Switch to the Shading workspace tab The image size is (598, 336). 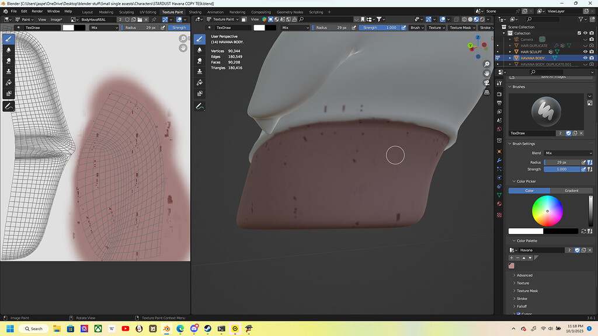click(196, 12)
